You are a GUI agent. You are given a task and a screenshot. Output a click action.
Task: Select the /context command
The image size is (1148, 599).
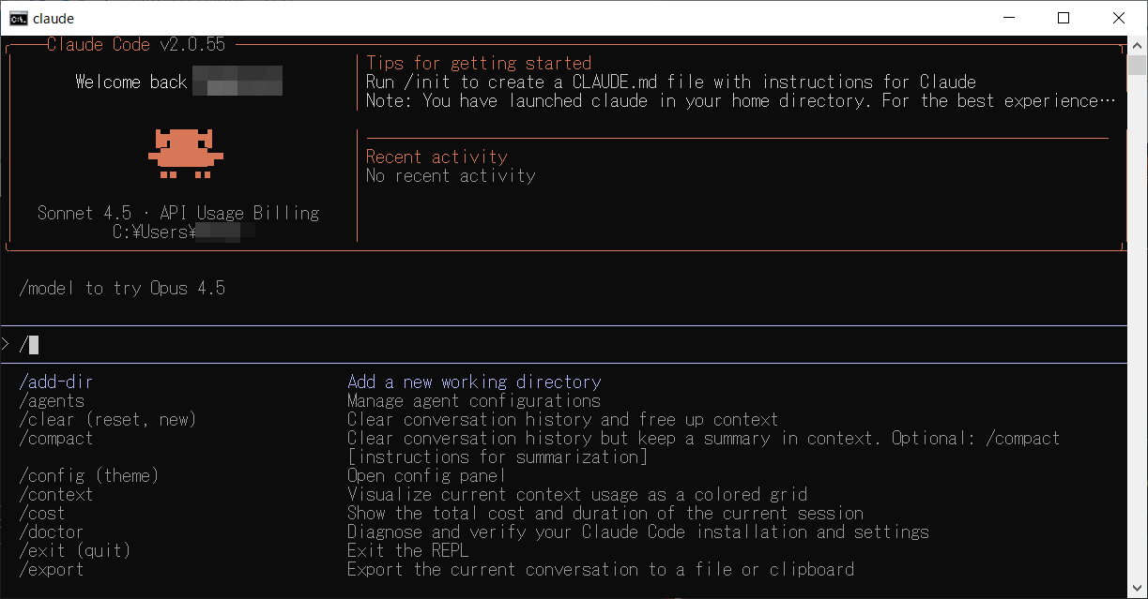[55, 494]
